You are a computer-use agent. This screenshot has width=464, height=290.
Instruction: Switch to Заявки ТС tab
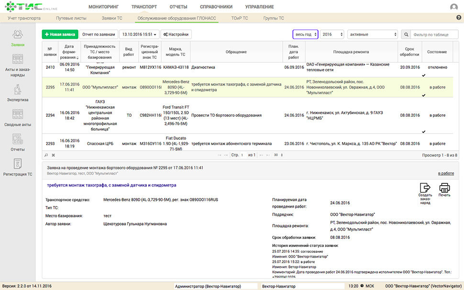tap(112, 18)
